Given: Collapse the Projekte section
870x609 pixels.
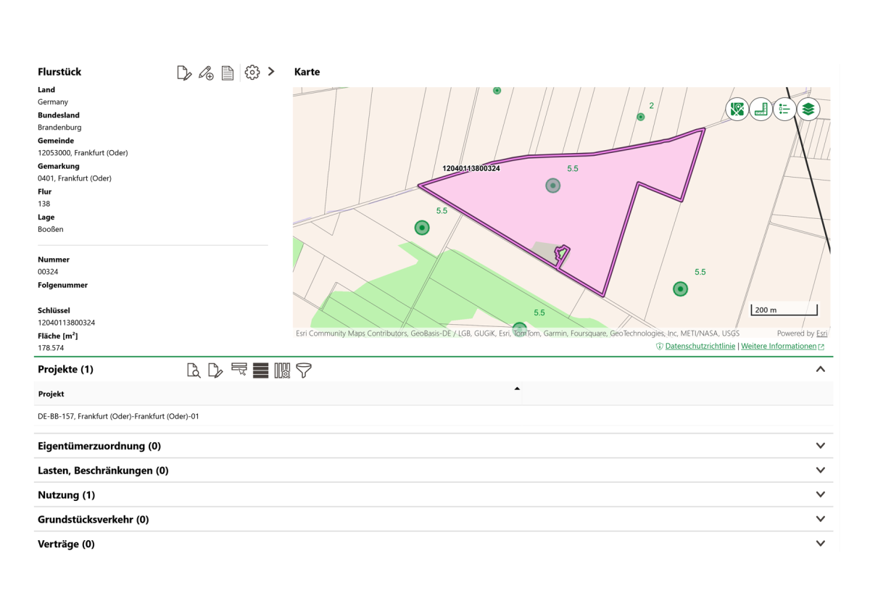Looking at the screenshot, I should click(820, 369).
